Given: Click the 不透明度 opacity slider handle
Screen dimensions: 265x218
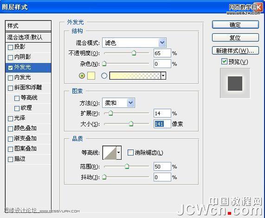Looking at the screenshot, I should tap(134, 53).
